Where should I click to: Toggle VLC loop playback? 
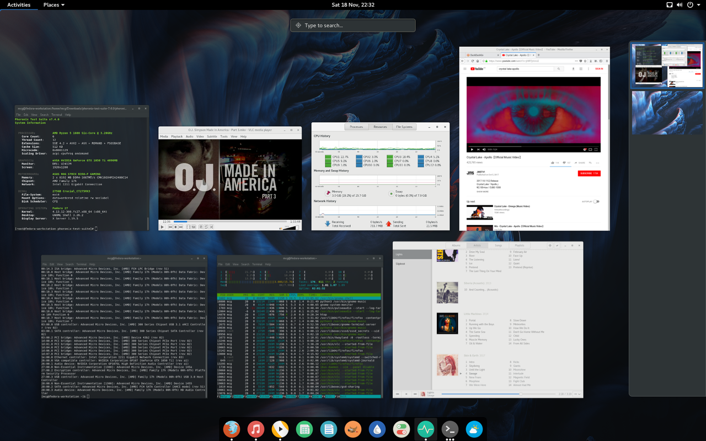[x=206, y=227]
